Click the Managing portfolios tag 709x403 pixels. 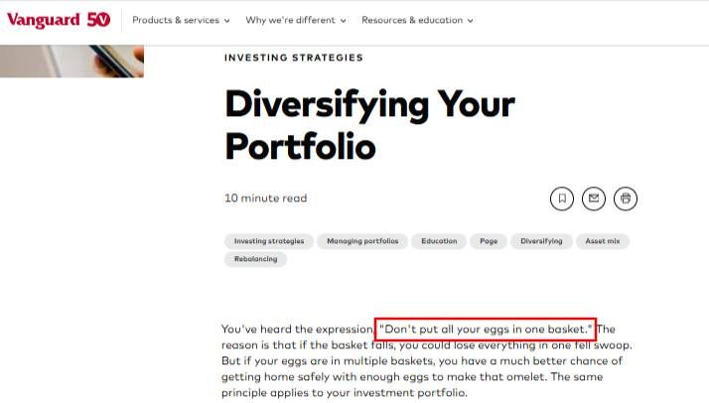point(362,241)
